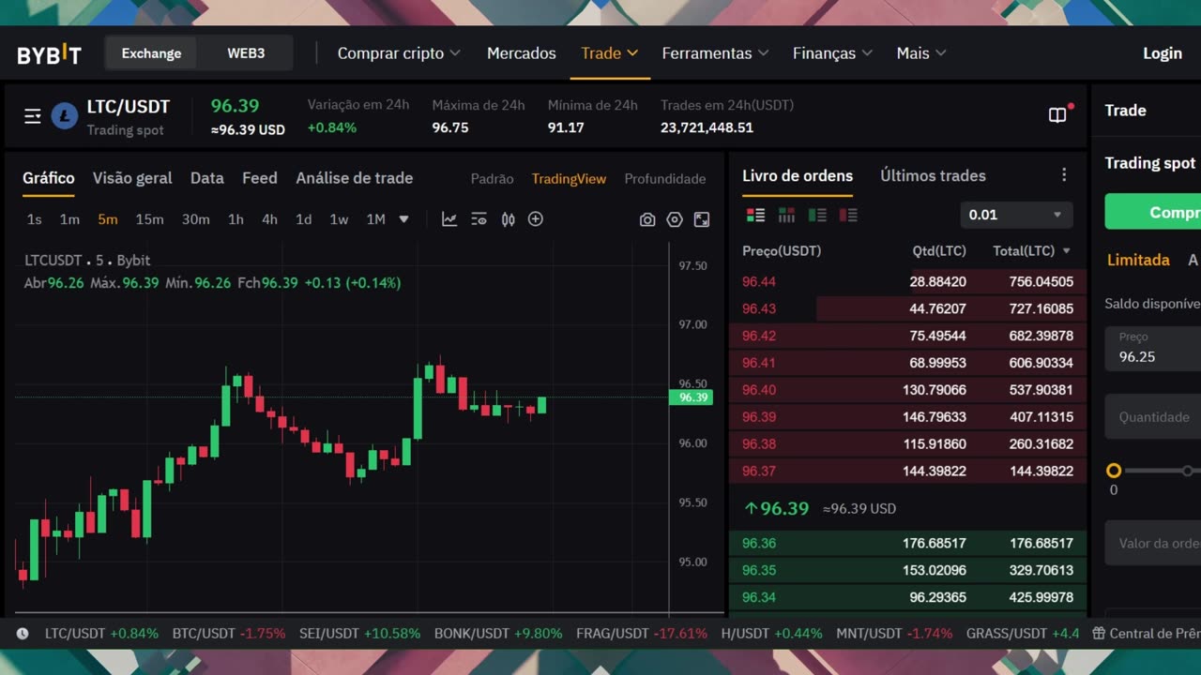
Task: Click Login button
Action: [x=1163, y=53]
